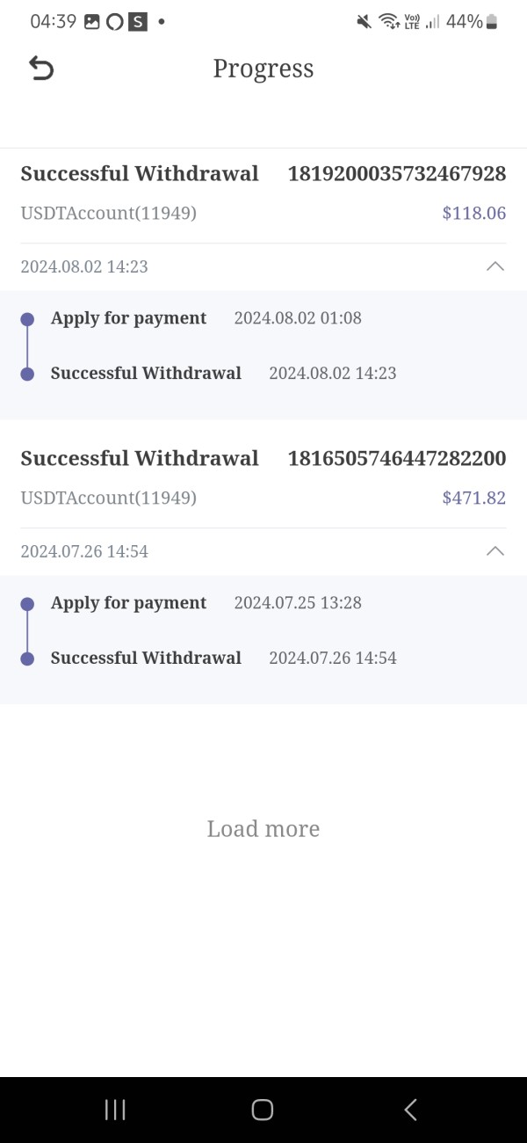Tap the S app notification icon
Image resolution: width=527 pixels, height=1143 pixels.
click(138, 22)
